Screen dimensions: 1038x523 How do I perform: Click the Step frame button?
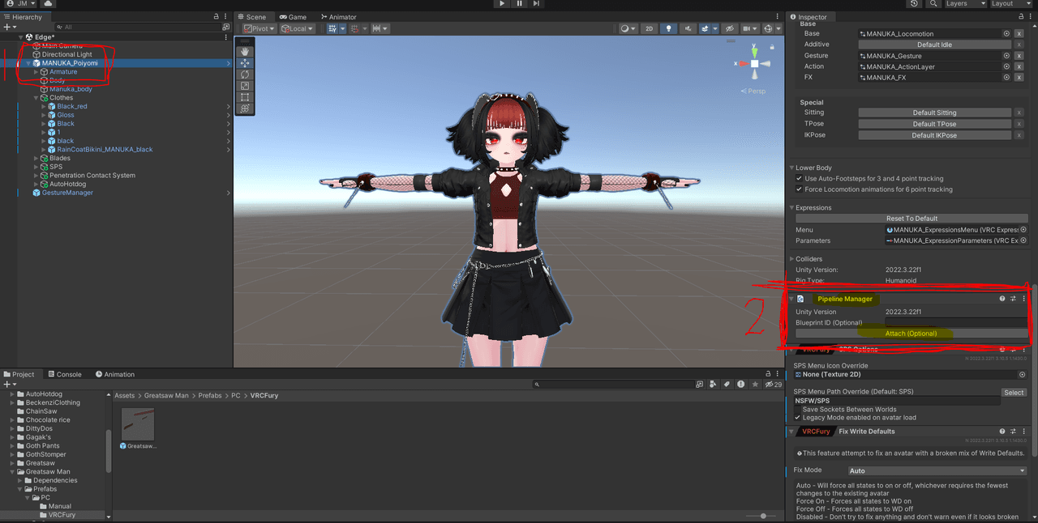point(537,4)
